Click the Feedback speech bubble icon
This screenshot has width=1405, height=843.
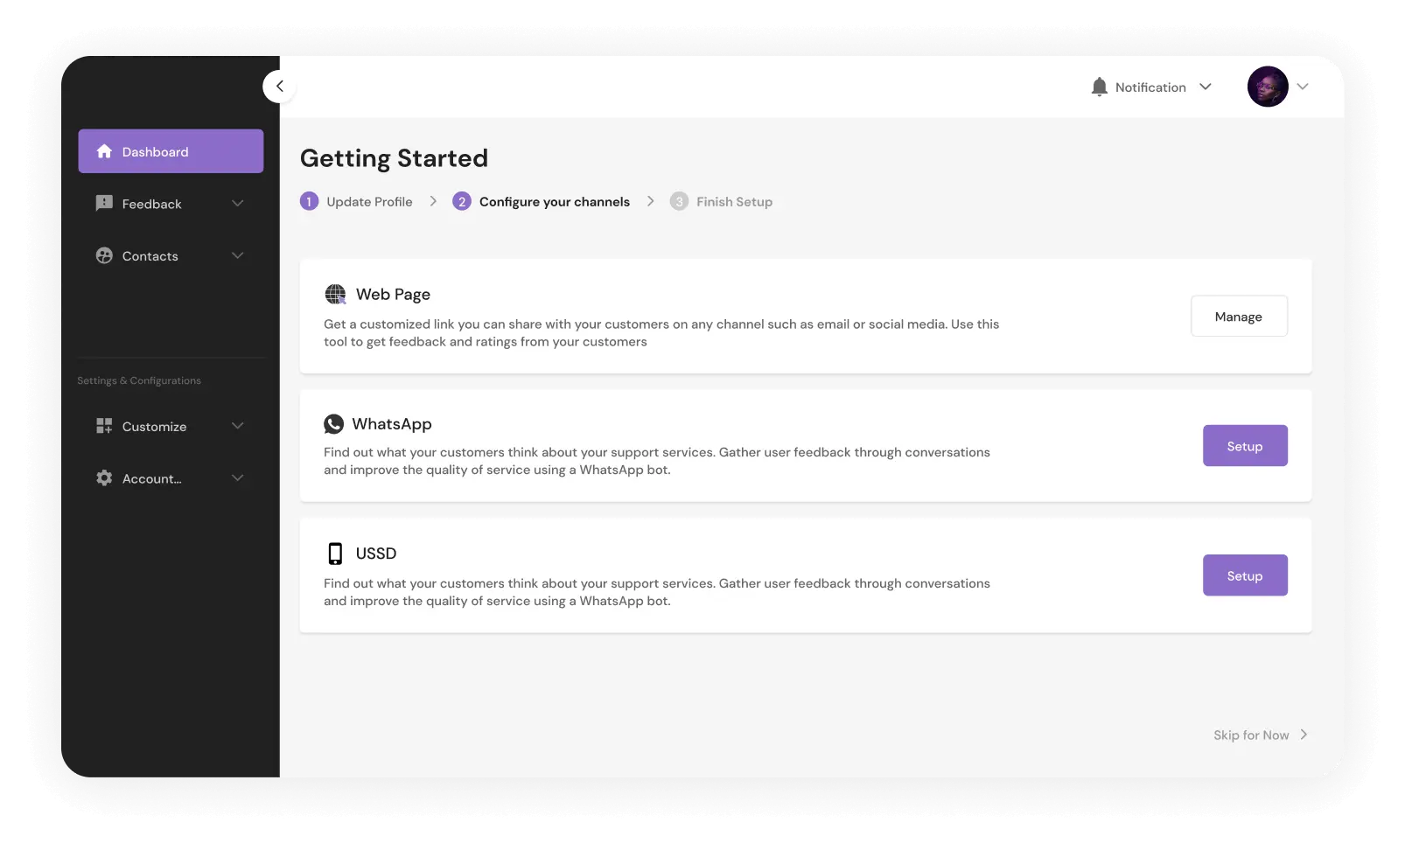104,204
